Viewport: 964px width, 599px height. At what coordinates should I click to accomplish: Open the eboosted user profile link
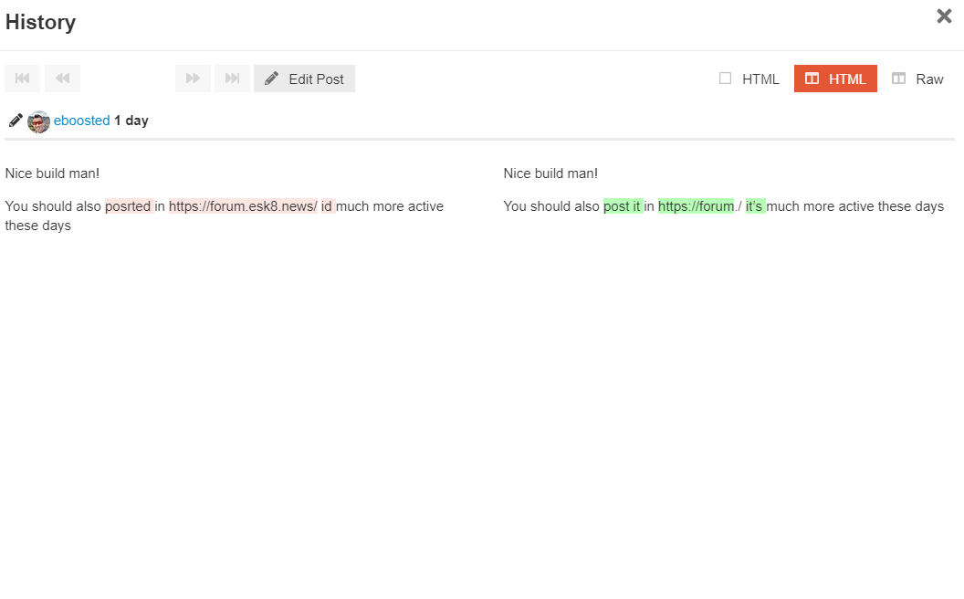point(81,121)
